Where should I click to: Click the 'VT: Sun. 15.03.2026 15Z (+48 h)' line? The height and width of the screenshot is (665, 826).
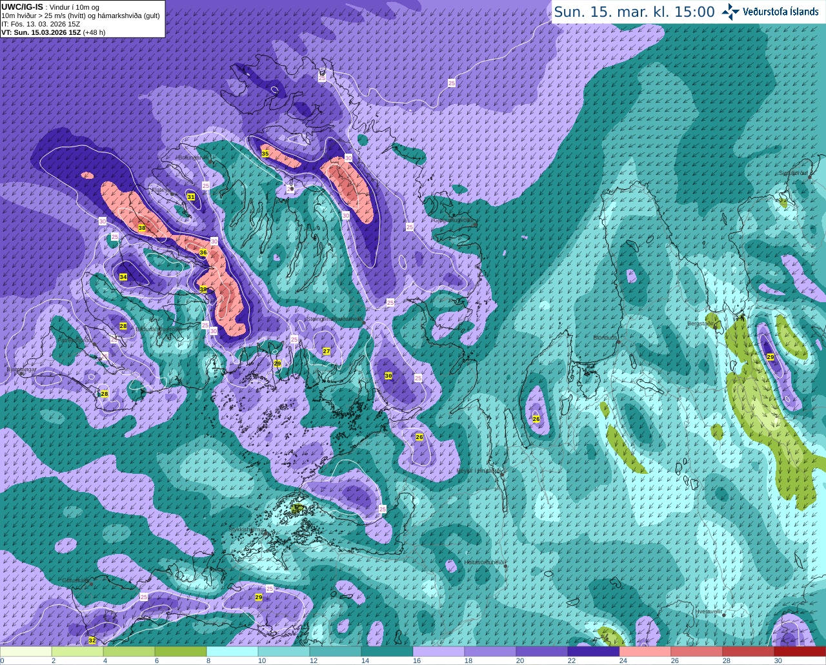[x=54, y=32]
